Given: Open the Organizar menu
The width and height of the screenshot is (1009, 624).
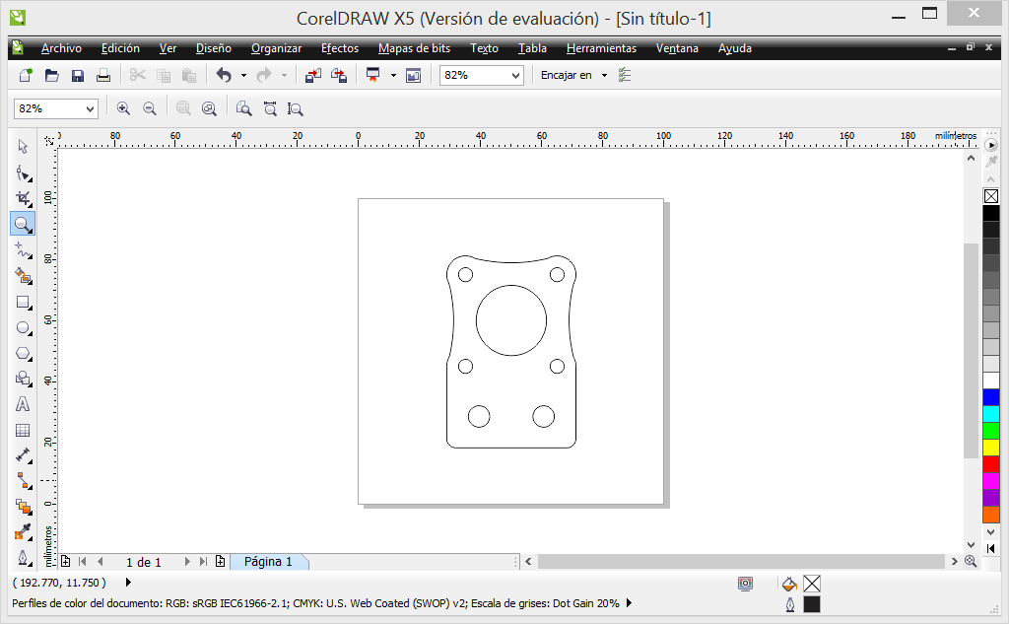Looking at the screenshot, I should click(x=276, y=48).
